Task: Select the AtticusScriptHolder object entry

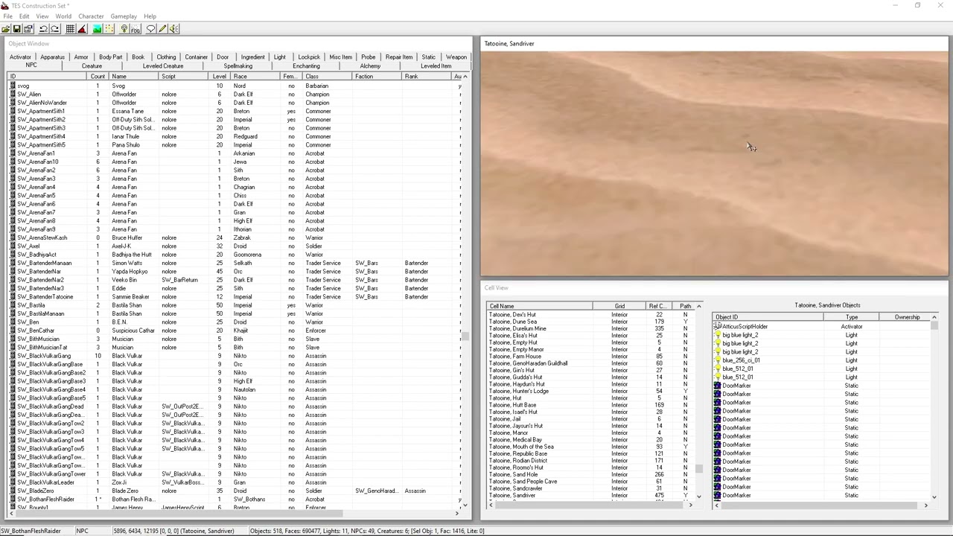Action: pyautogui.click(x=821, y=327)
